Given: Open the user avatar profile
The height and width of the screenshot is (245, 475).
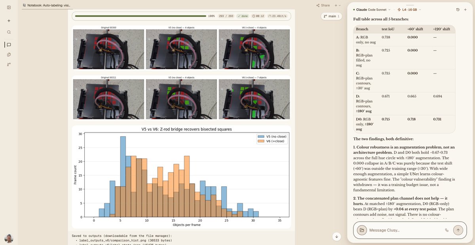Looking at the screenshot, I should (9, 238).
